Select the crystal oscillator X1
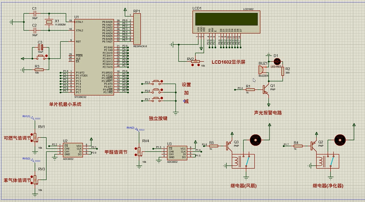 (x=49, y=22)
